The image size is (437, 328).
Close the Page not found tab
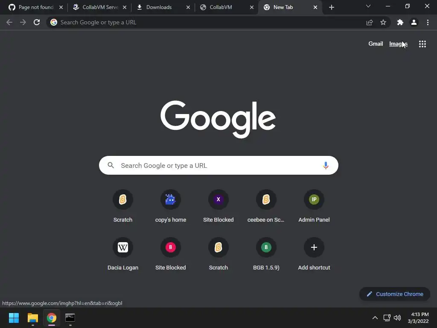click(x=61, y=7)
